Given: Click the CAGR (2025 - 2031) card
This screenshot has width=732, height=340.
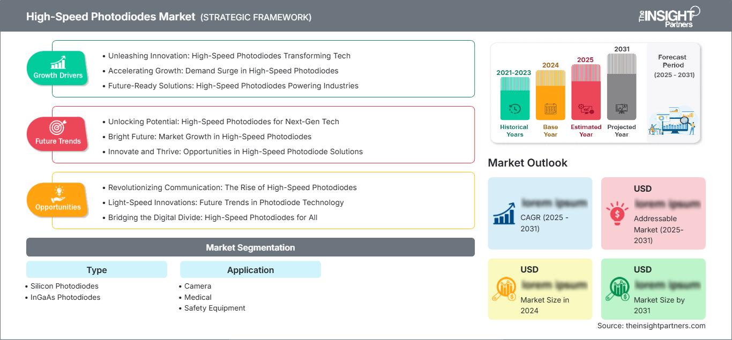Looking at the screenshot, I should click(x=540, y=213).
